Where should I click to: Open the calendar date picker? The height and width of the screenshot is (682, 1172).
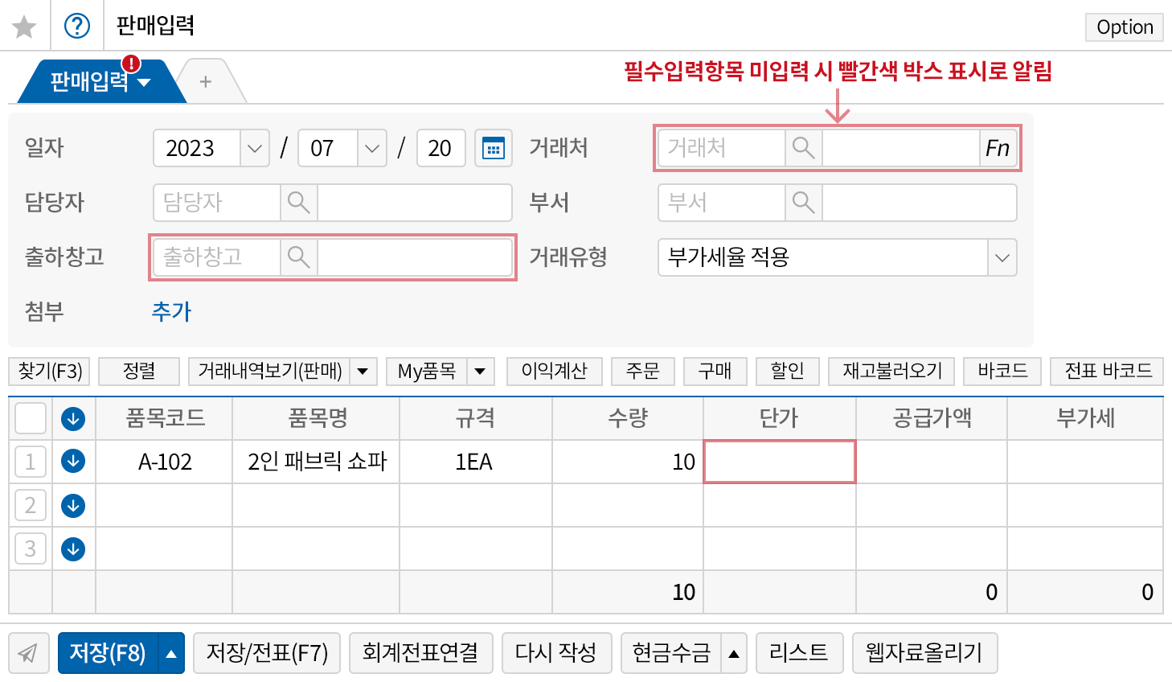pos(493,148)
